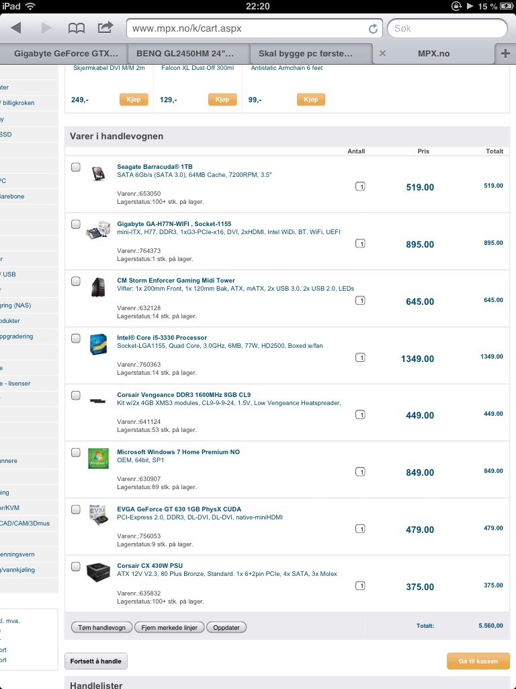Click the CM Storm Enforcer case thumbnail
This screenshot has height=689, width=516.
click(98, 287)
